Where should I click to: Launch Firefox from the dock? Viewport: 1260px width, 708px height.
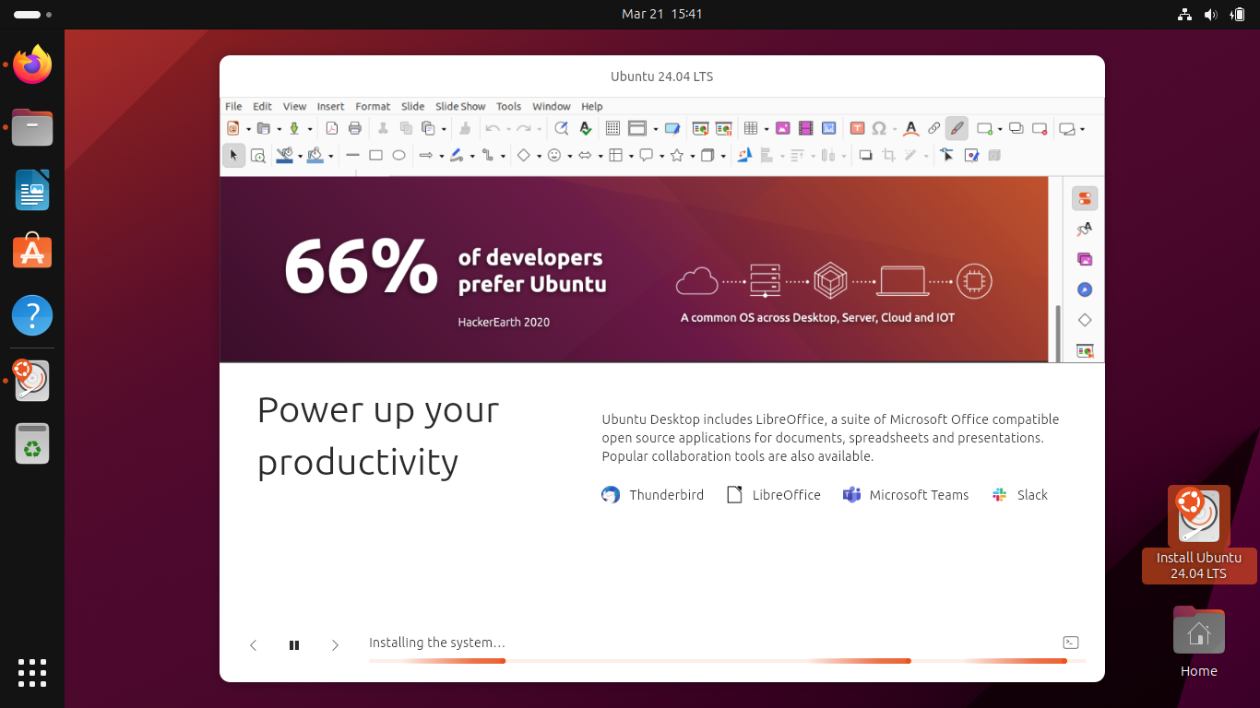(32, 65)
